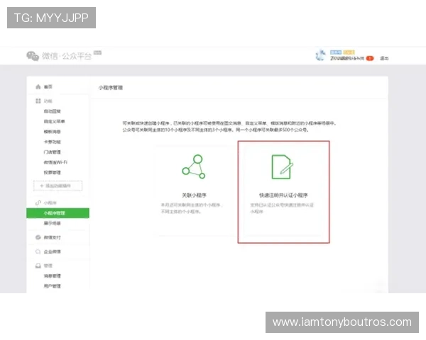Click the 小程序 section label
The image size is (426, 340).
coord(50,203)
